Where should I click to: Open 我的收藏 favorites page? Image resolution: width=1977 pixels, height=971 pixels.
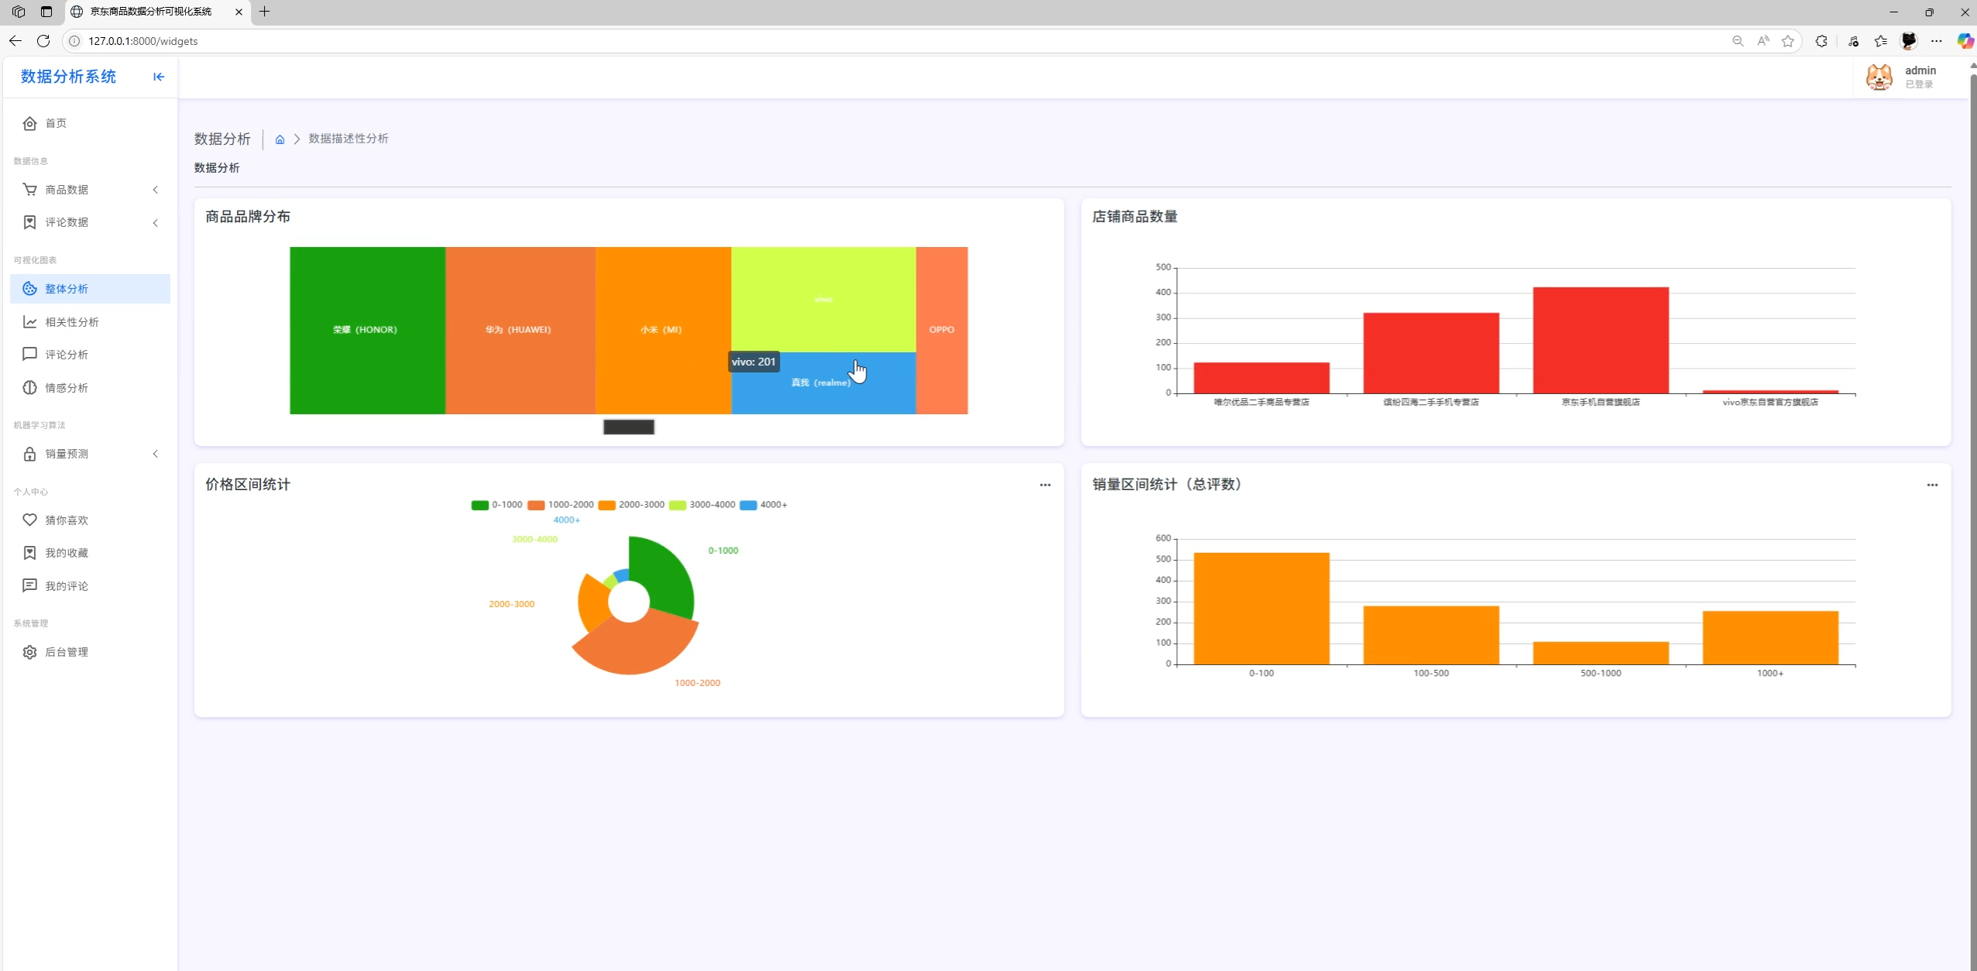(90, 553)
